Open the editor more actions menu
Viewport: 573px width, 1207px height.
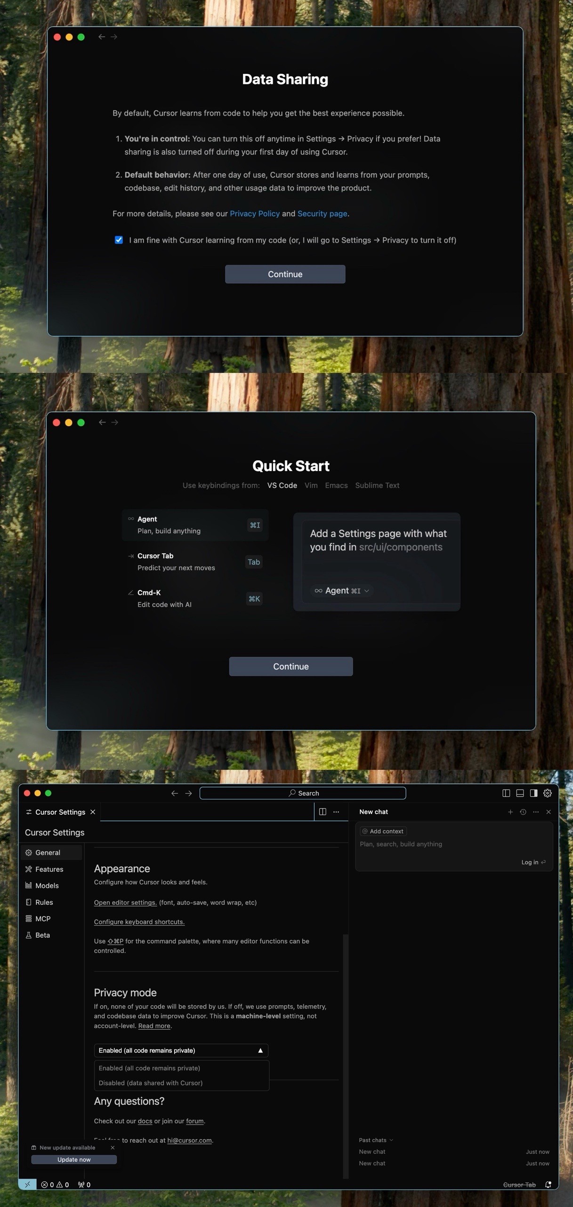coord(336,812)
